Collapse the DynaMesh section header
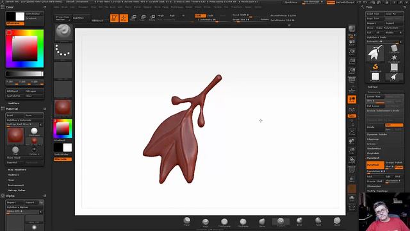Image resolution: width=410 pixels, height=231 pixels. click(373, 158)
